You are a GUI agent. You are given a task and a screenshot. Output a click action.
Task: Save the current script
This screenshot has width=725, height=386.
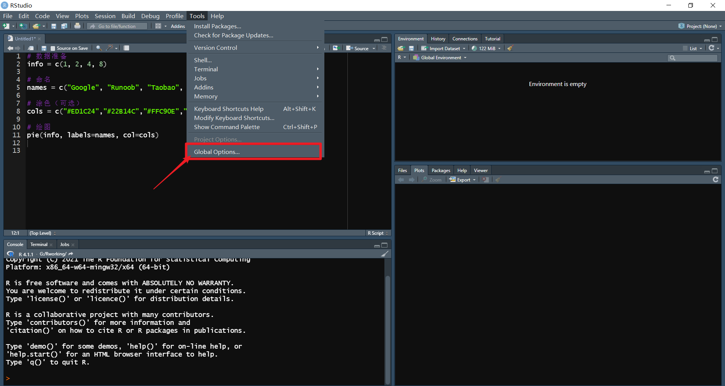[x=54, y=26]
